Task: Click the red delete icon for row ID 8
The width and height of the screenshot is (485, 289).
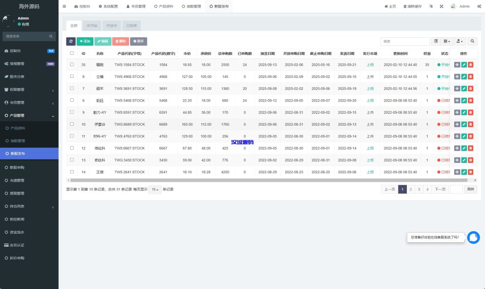Action: pyautogui.click(x=470, y=76)
